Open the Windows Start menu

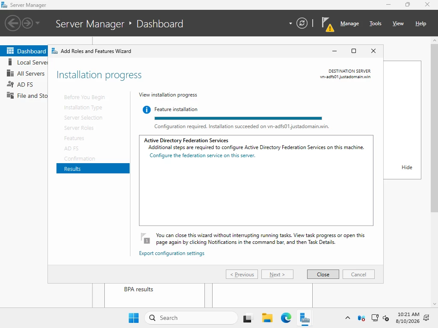coord(133,318)
